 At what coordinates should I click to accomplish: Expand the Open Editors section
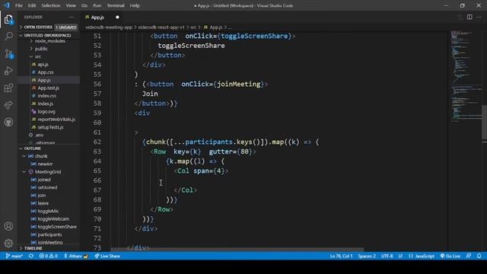(x=49, y=27)
